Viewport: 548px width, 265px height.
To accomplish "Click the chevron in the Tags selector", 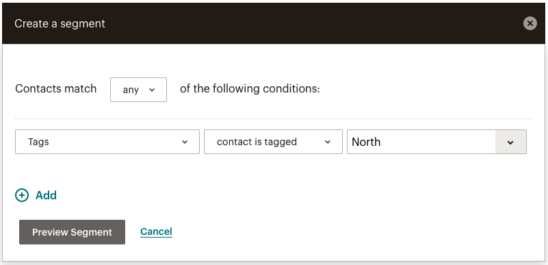I will (x=185, y=142).
